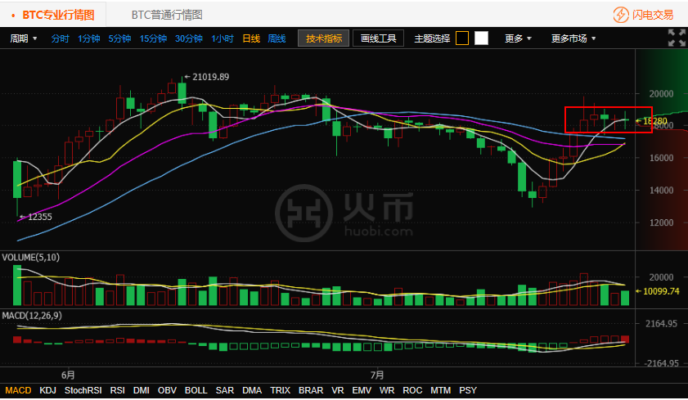Switch to the KDJ indicator
The image size is (688, 400).
(x=48, y=391)
